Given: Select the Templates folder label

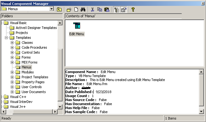Looking at the screenshot, I should 23,38.
